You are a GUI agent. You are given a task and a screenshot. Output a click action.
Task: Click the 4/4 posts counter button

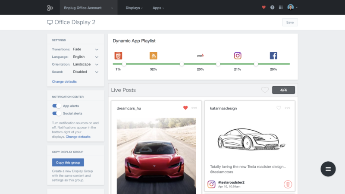[x=283, y=90]
